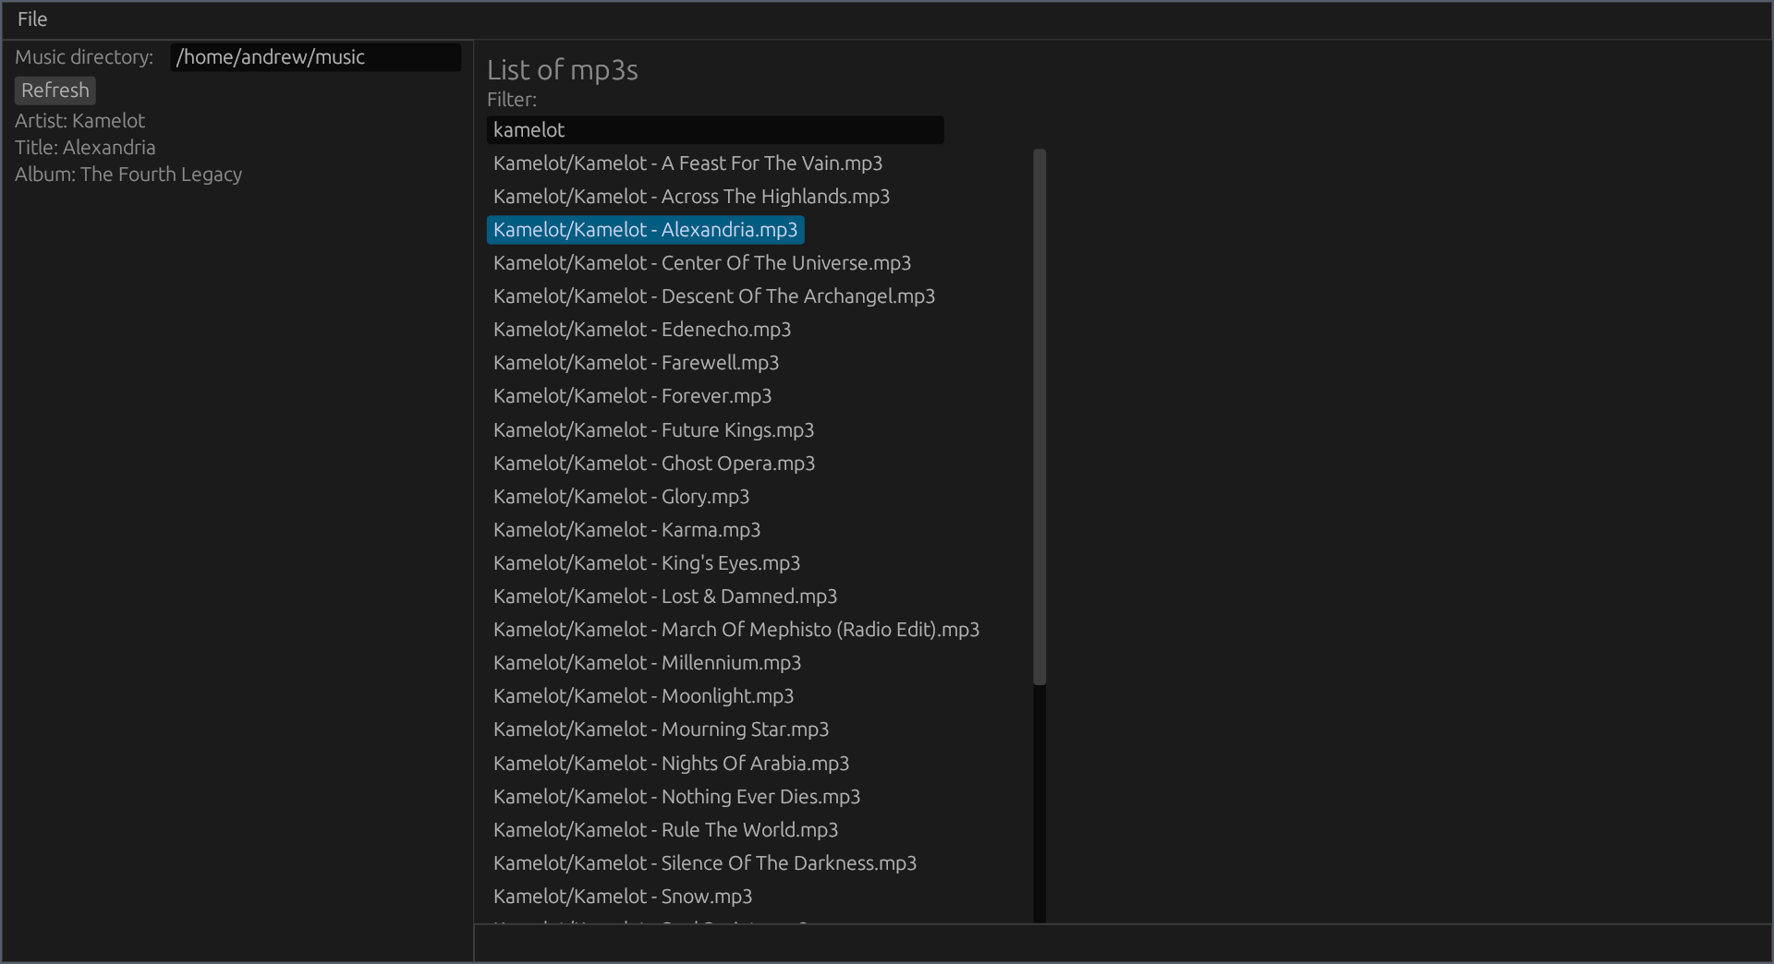The height and width of the screenshot is (964, 1774).
Task: Select Kamelot - Nights Of Arabia.mp3
Action: 671,764
